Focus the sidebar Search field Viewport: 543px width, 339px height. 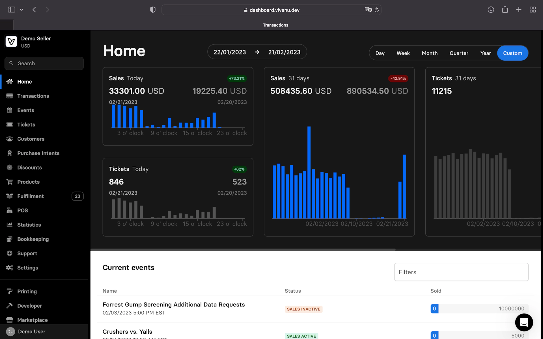coord(44,64)
